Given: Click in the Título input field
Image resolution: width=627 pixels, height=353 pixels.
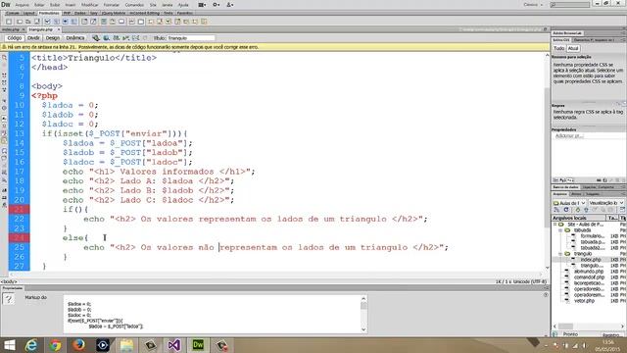Looking at the screenshot, I should (x=191, y=38).
